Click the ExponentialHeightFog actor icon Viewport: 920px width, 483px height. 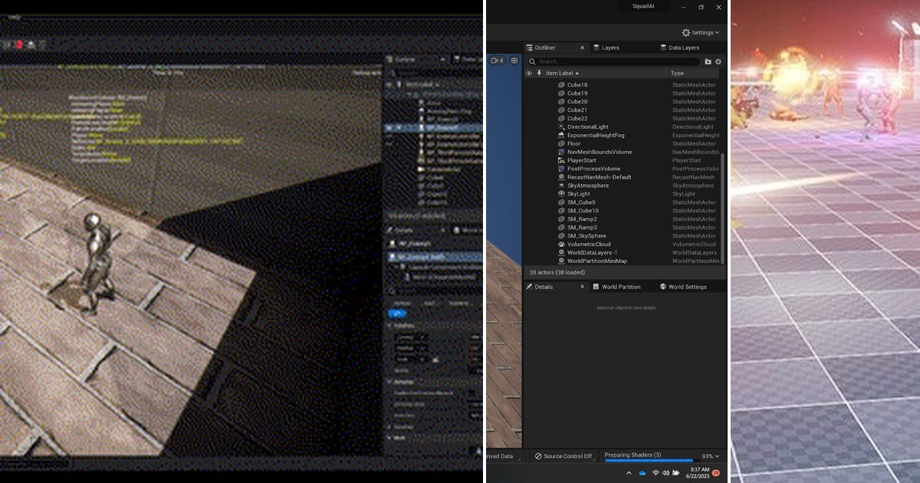pos(561,136)
